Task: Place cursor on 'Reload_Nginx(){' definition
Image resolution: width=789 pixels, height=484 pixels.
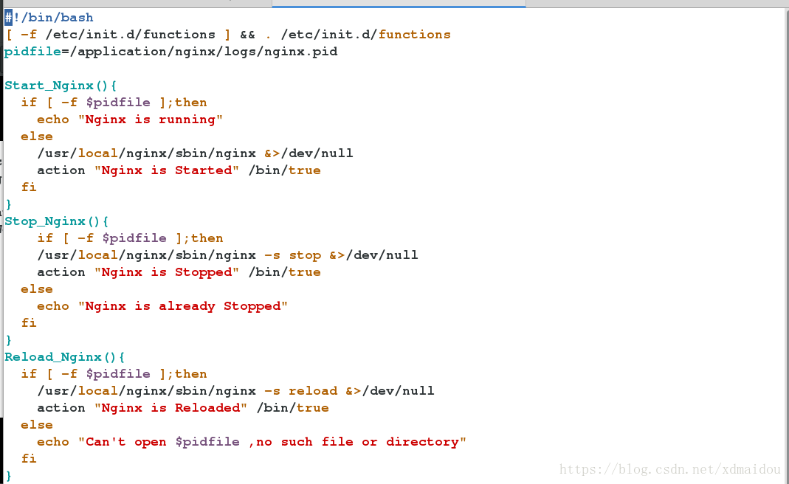Action: [x=65, y=357]
